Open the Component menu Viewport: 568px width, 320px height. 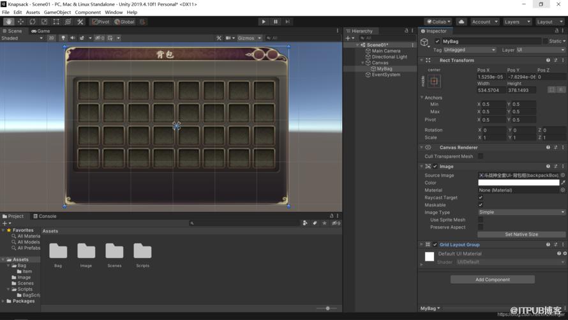click(x=87, y=12)
